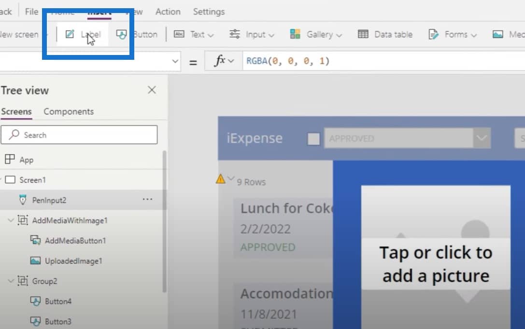Open the property selector dropdown arrow
The width and height of the screenshot is (525, 329).
[175, 61]
